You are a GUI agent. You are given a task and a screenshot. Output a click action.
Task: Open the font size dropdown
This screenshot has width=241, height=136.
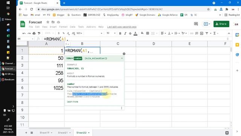coord(111,33)
